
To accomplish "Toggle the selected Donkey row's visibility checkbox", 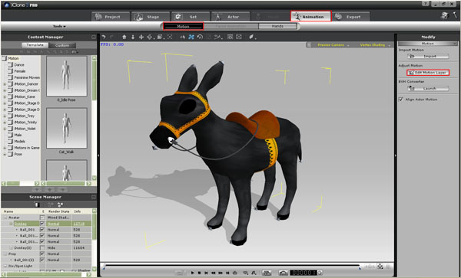I will pos(42,224).
